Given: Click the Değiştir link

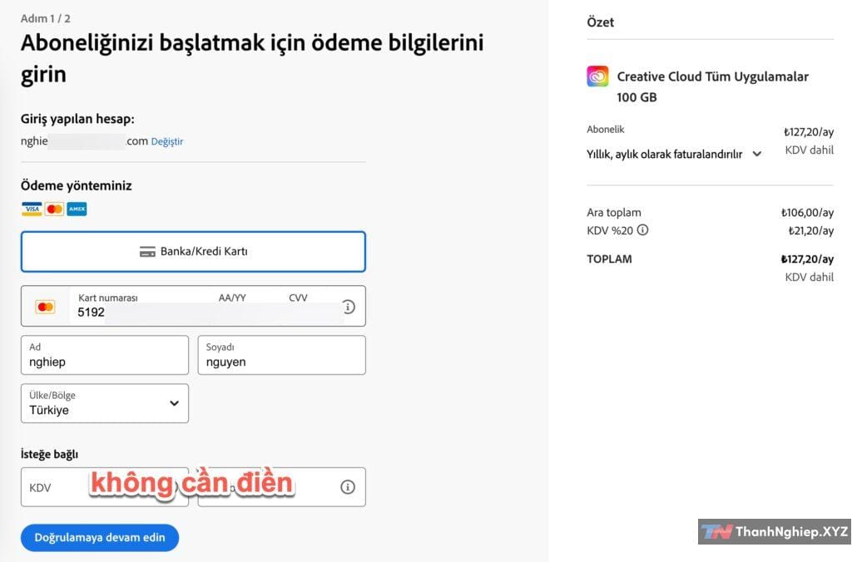Looking at the screenshot, I should click(x=166, y=141).
